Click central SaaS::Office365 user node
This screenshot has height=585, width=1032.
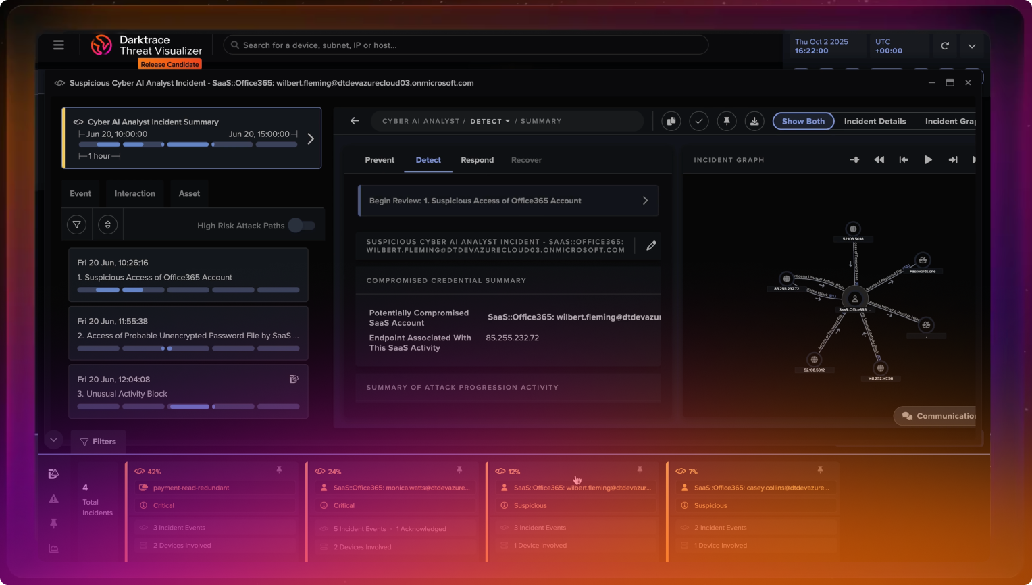tap(854, 298)
